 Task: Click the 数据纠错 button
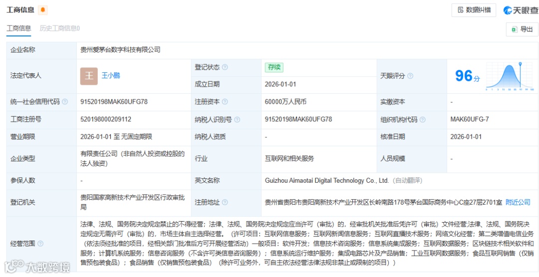tap(474, 10)
